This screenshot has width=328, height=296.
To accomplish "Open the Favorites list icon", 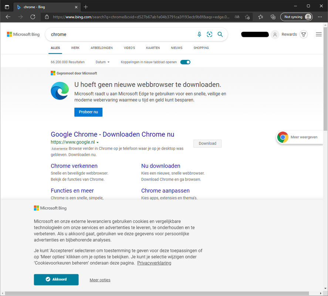I will [x=261, y=17].
